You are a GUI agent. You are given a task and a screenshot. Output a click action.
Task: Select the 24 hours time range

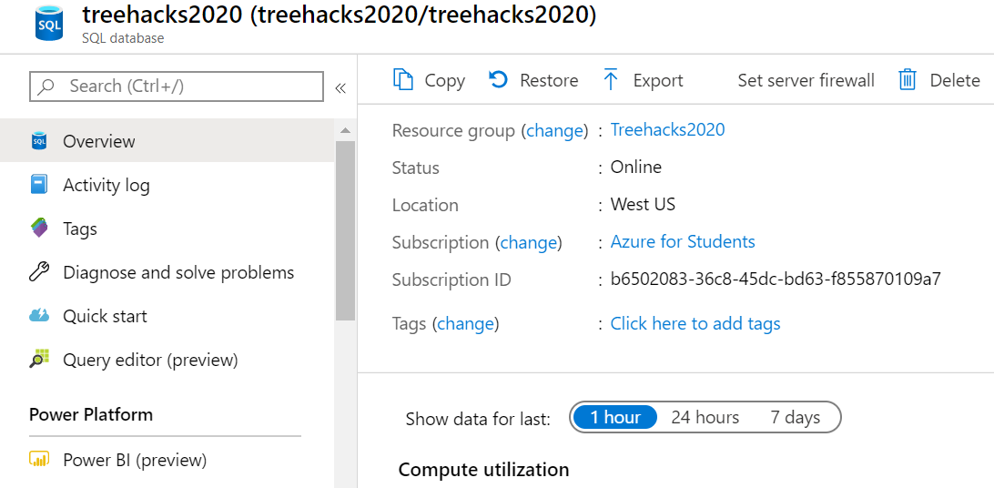point(705,417)
